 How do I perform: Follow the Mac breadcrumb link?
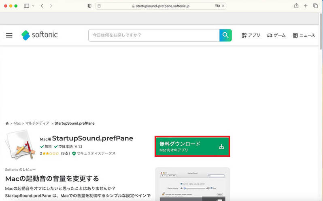(17, 124)
